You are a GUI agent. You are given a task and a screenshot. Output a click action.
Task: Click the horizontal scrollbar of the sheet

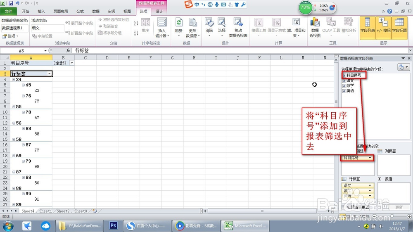tap(262, 211)
